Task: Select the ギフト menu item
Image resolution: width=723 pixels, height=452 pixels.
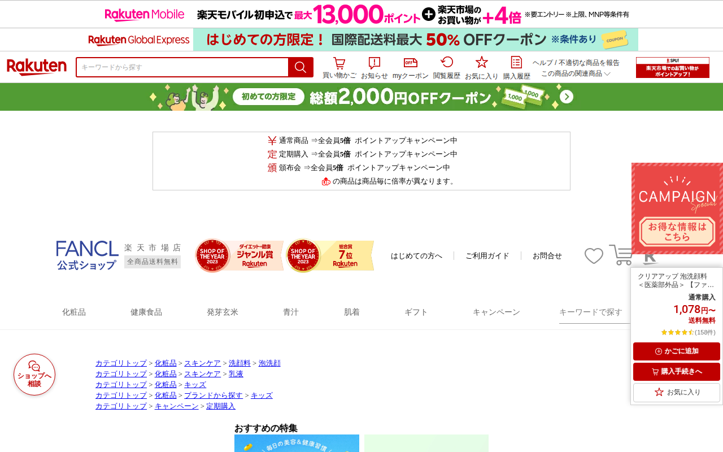Action: coord(416,312)
